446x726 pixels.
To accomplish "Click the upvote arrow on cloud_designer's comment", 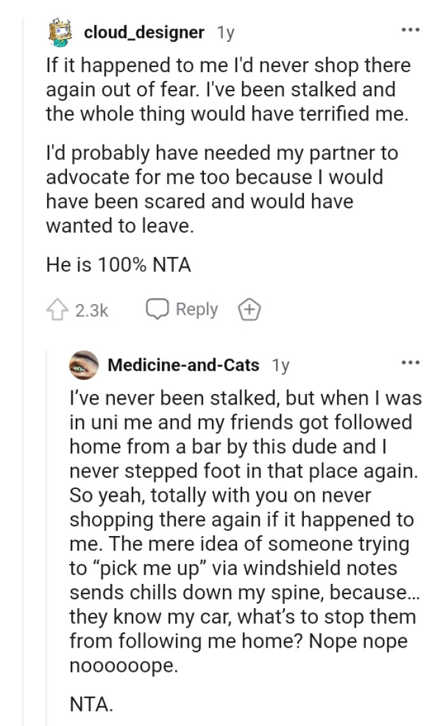I will click(x=58, y=309).
